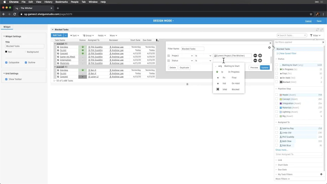
Task: Choose In Progress from status list
Action: tap(229, 72)
